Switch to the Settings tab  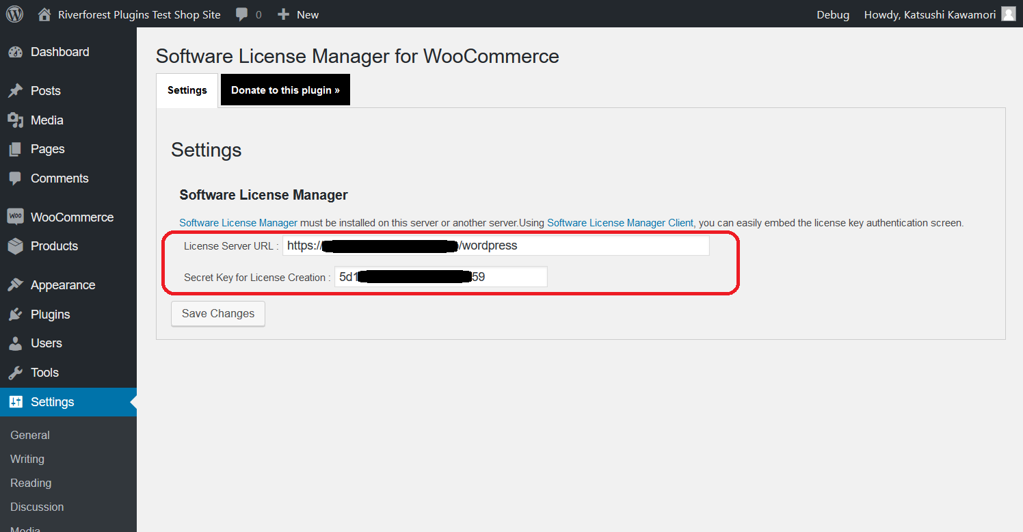[187, 90]
